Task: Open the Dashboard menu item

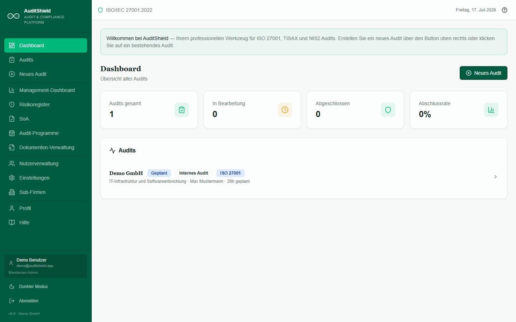Action: pyautogui.click(x=46, y=45)
